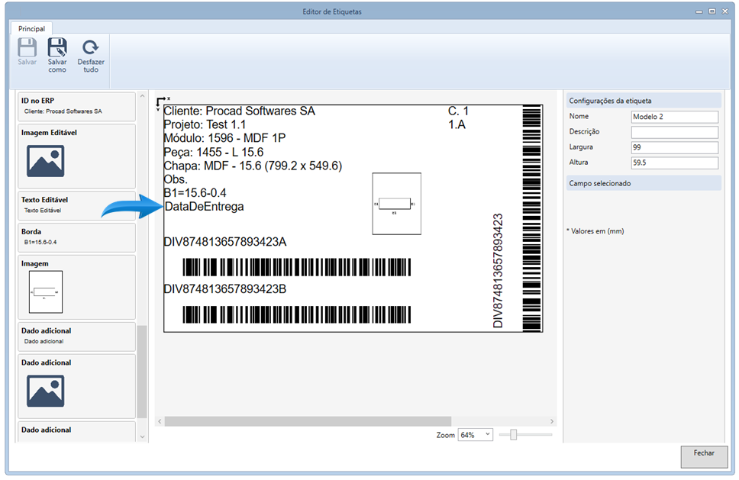The image size is (739, 480).
Task: Select the barcode below DIV874813657893423A
Action: (x=296, y=267)
